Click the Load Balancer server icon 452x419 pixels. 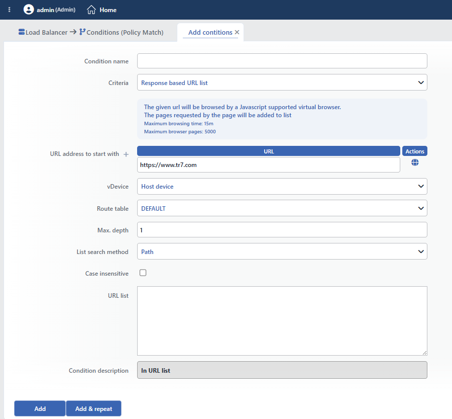coord(22,32)
